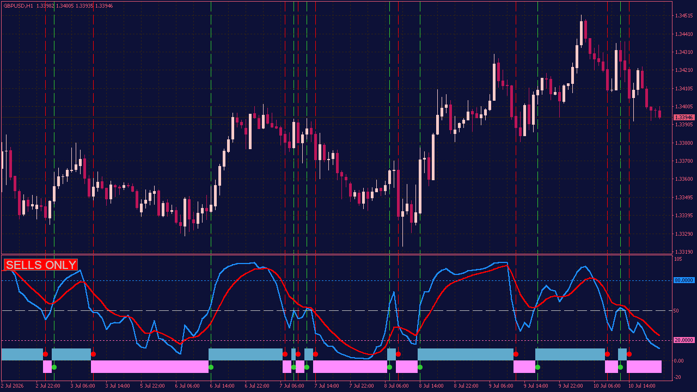Click the 8 Jul 06:00 time label

point(396,385)
